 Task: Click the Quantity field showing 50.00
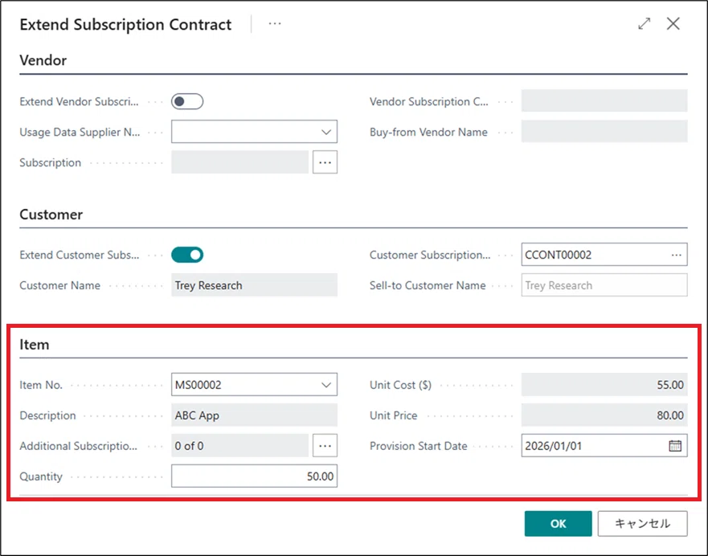pos(254,476)
